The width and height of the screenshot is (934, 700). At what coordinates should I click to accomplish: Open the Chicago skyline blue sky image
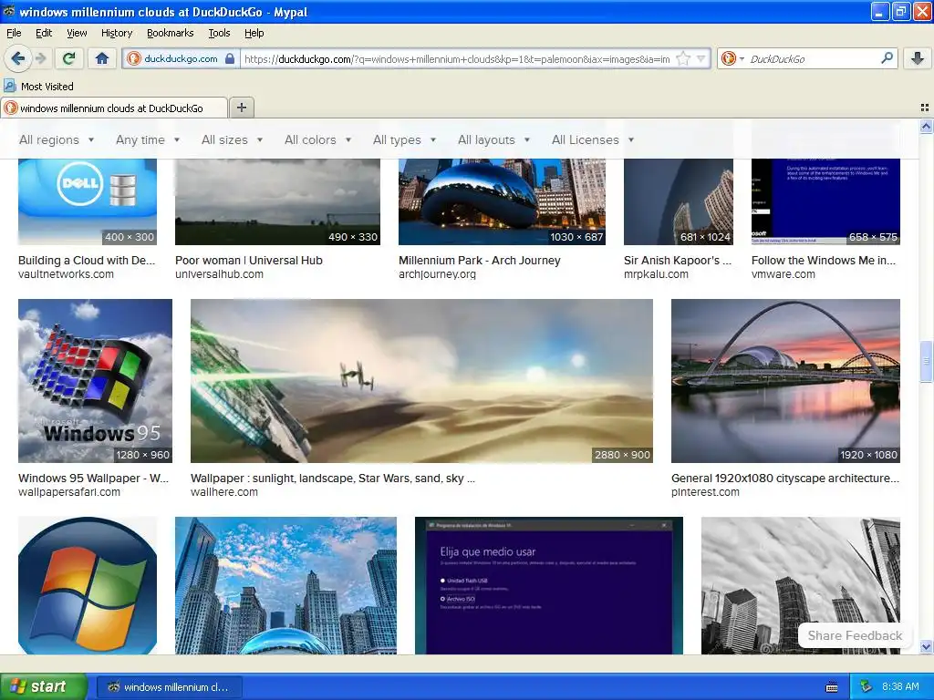click(x=285, y=586)
